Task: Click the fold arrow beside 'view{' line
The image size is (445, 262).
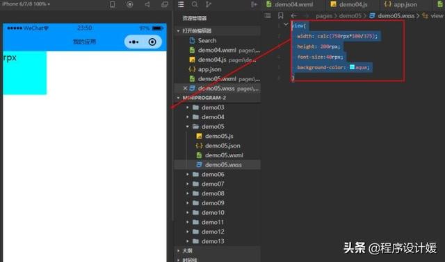Action: coord(286,24)
